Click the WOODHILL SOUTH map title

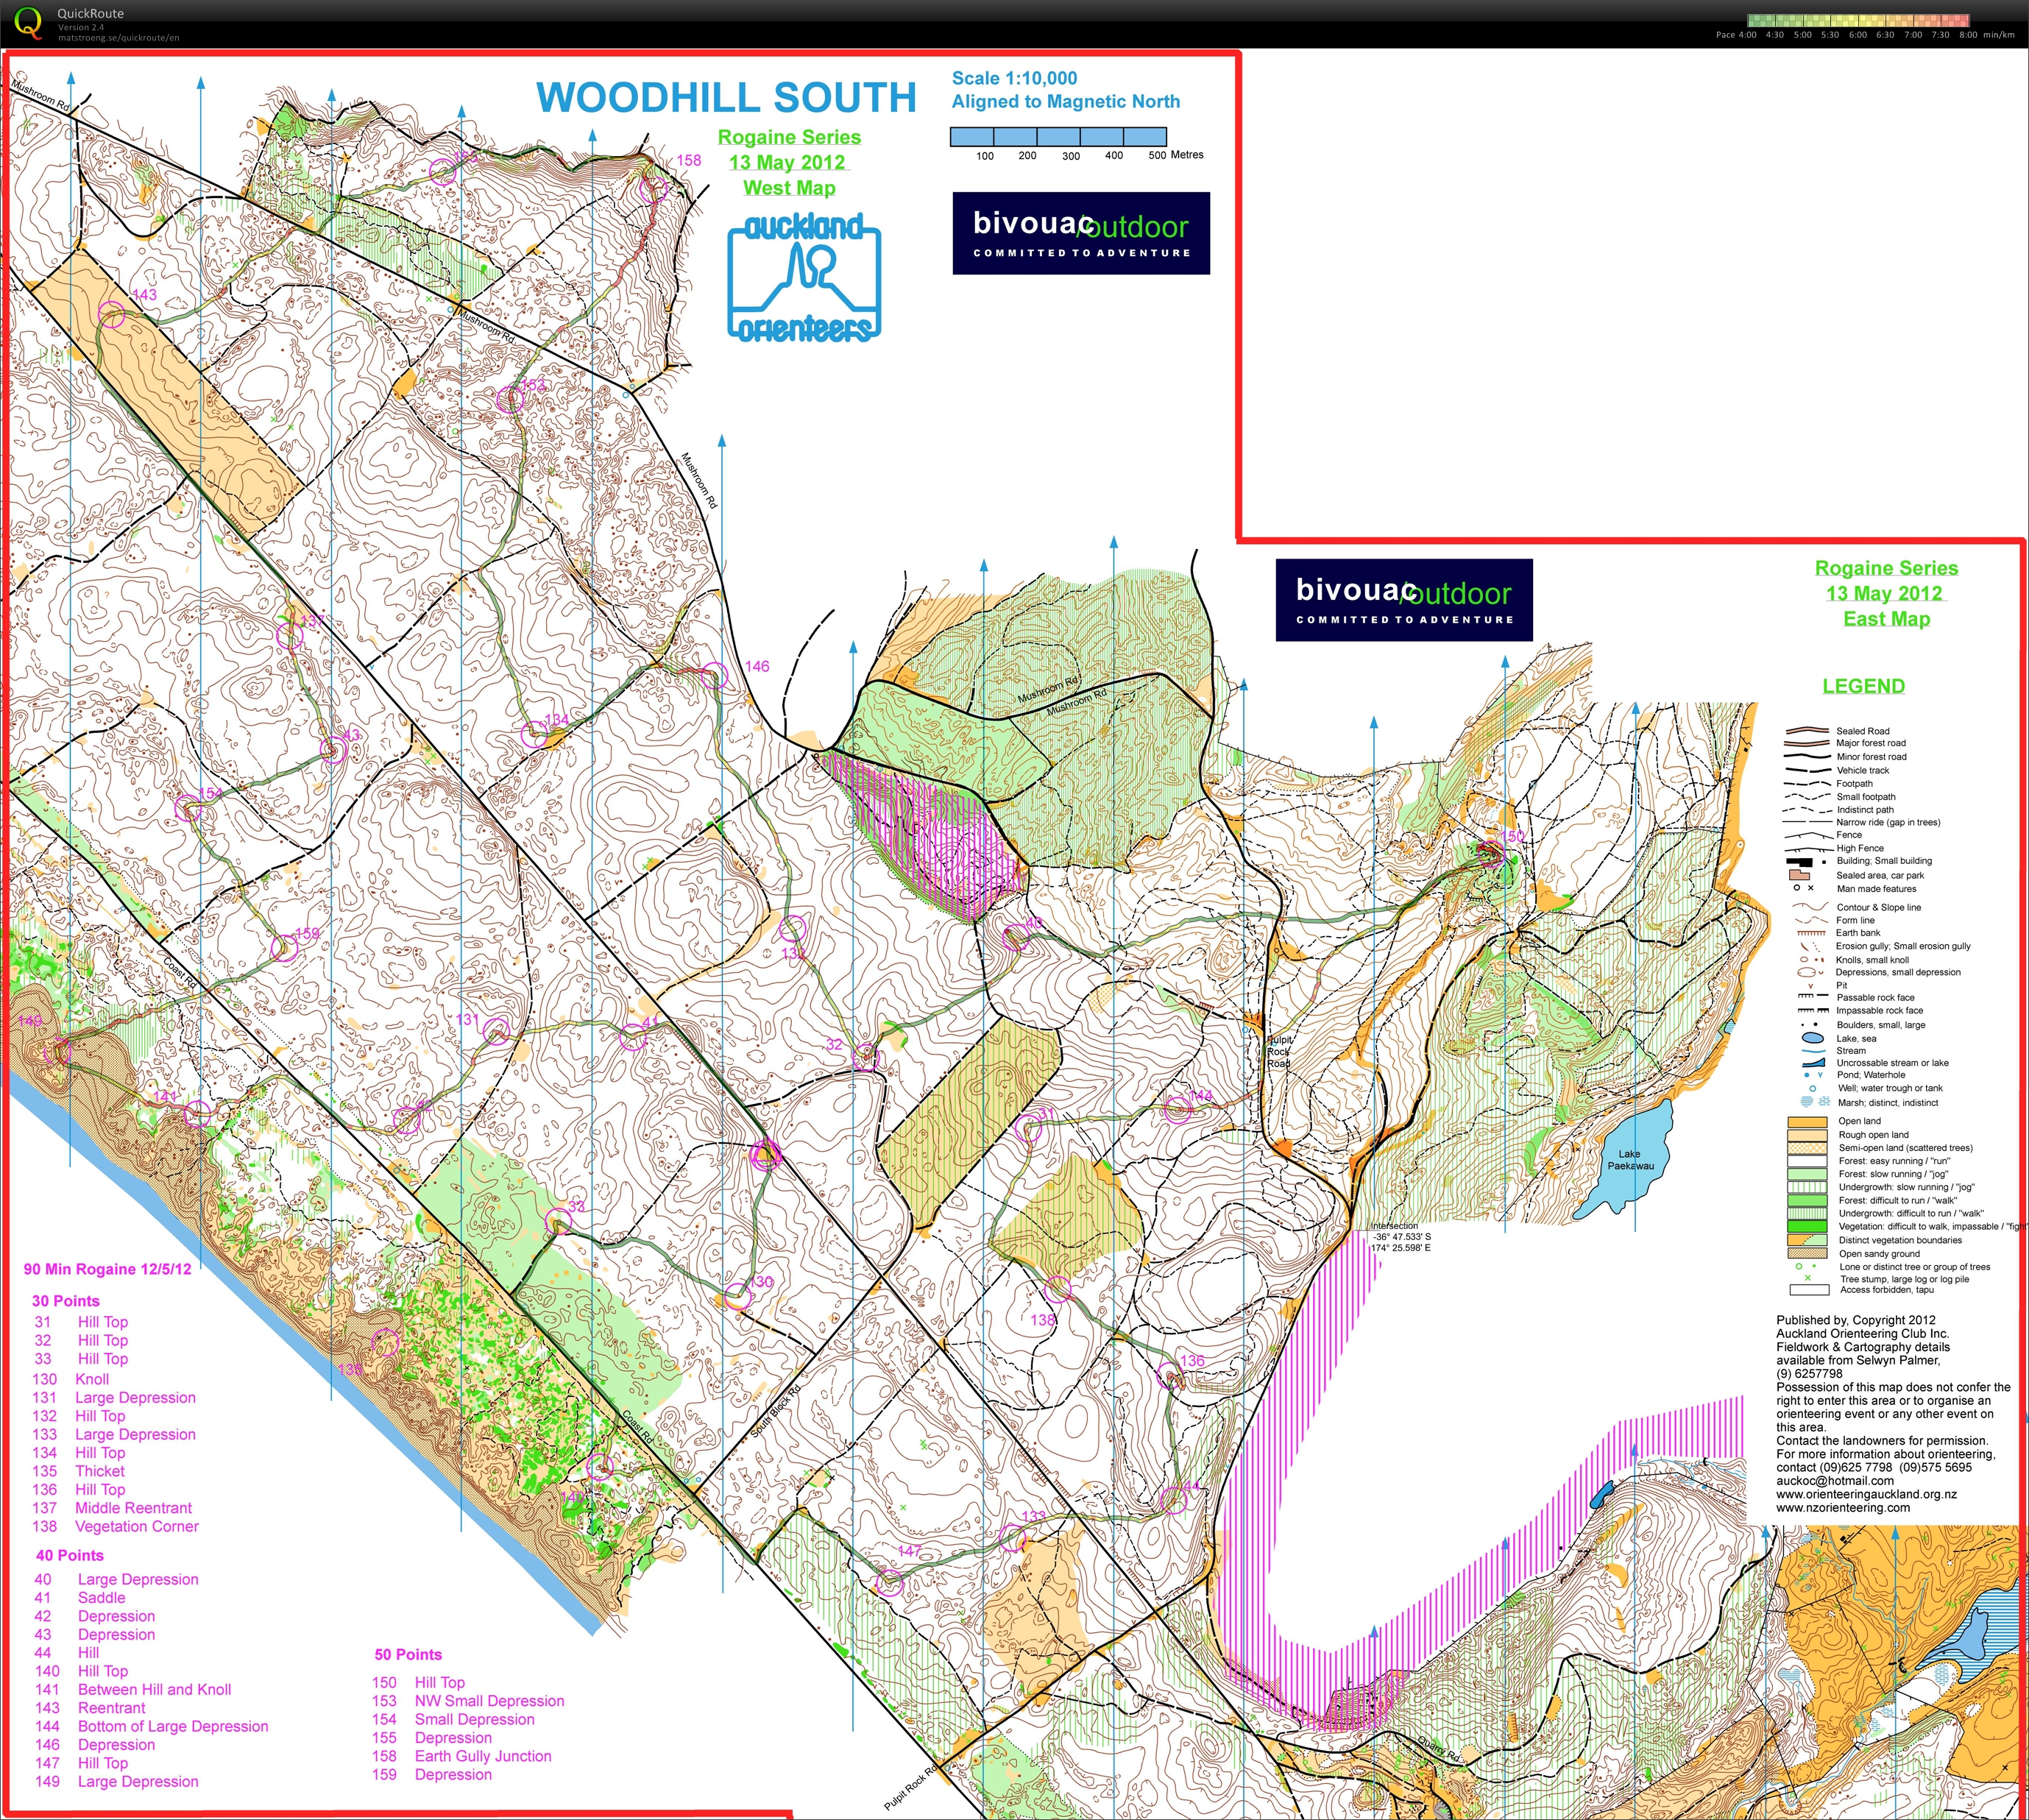[726, 97]
